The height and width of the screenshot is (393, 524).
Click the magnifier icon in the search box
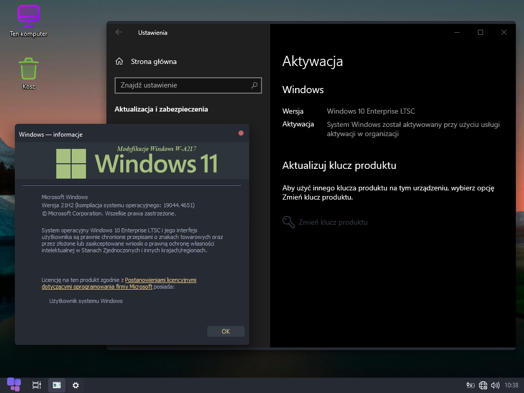coord(254,85)
